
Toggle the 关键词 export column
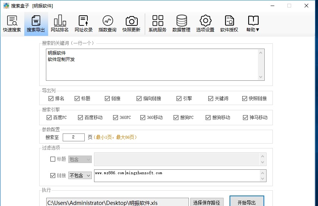coord(211,99)
